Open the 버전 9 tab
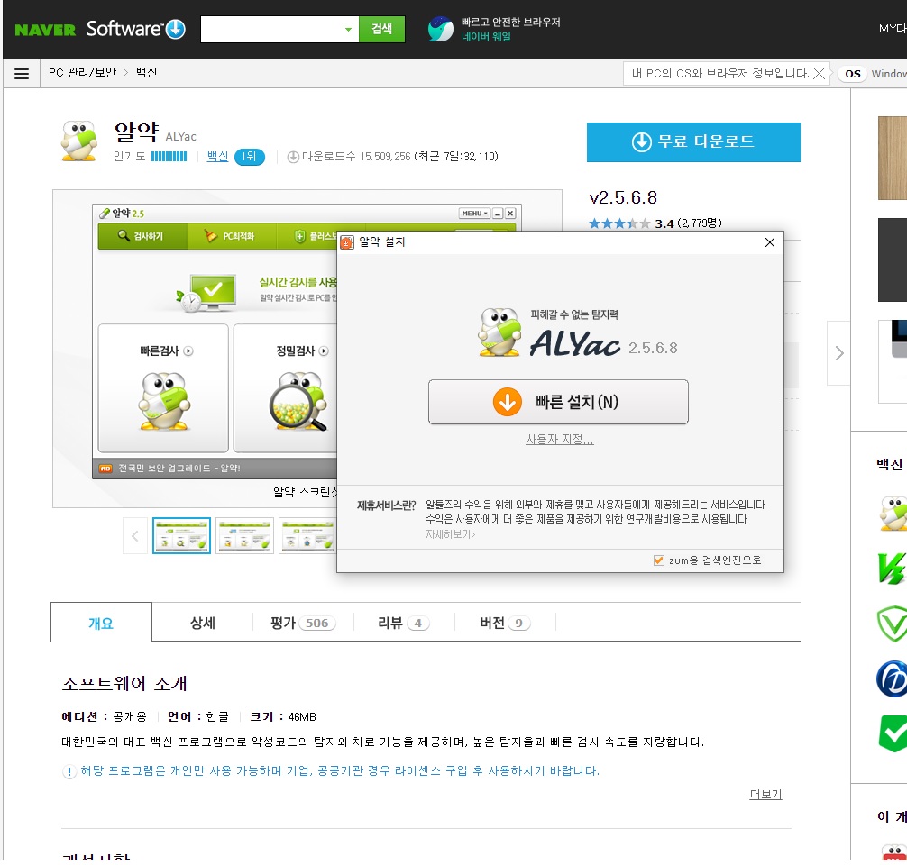The height and width of the screenshot is (865, 907). (505, 623)
